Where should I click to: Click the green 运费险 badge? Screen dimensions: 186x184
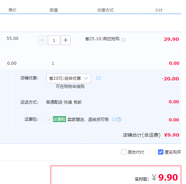click(59, 119)
